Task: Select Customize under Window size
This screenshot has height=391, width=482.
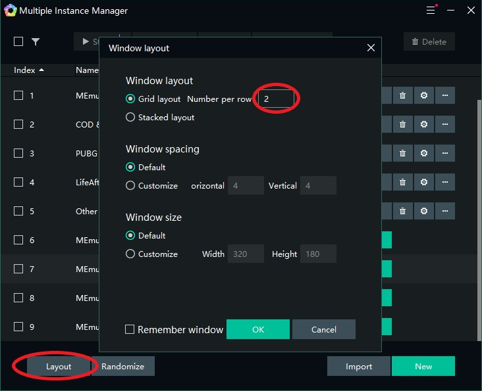Action: (130, 254)
